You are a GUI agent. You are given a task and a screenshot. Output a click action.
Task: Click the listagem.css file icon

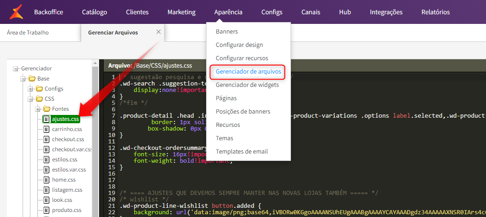click(47, 190)
